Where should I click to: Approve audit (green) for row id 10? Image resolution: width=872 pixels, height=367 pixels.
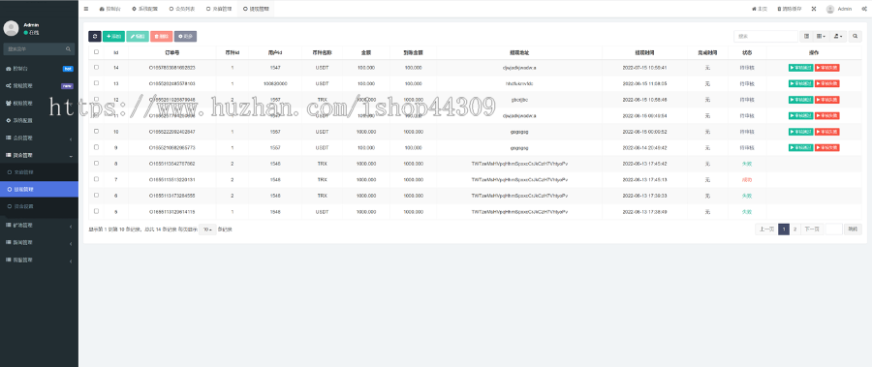click(801, 132)
